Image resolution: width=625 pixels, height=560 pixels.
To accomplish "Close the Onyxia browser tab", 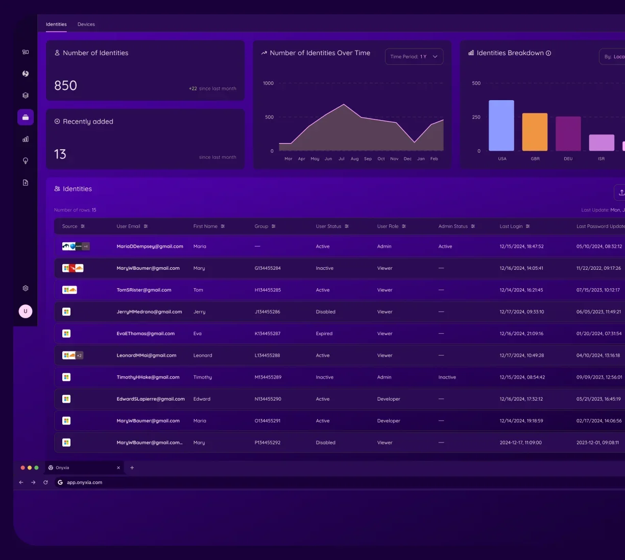I will pyautogui.click(x=118, y=468).
